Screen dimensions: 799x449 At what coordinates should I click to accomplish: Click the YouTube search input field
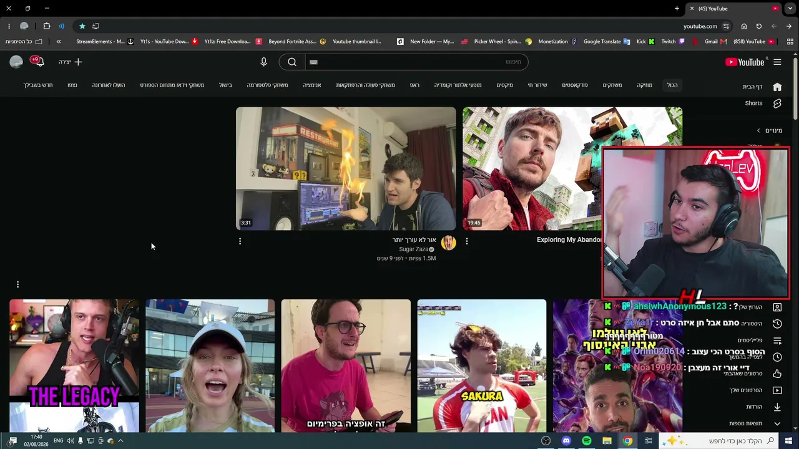(x=416, y=62)
